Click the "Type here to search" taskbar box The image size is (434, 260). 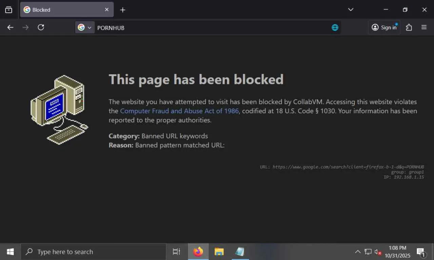(94, 252)
